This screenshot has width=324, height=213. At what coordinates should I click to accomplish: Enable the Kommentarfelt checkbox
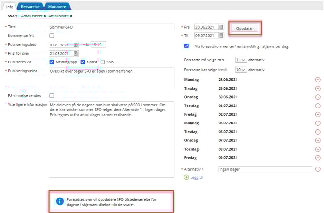pos(52,36)
